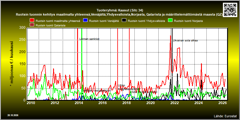
Task: Click the 'USAn Skripal sanktiot' annotation
Action: [143, 92]
